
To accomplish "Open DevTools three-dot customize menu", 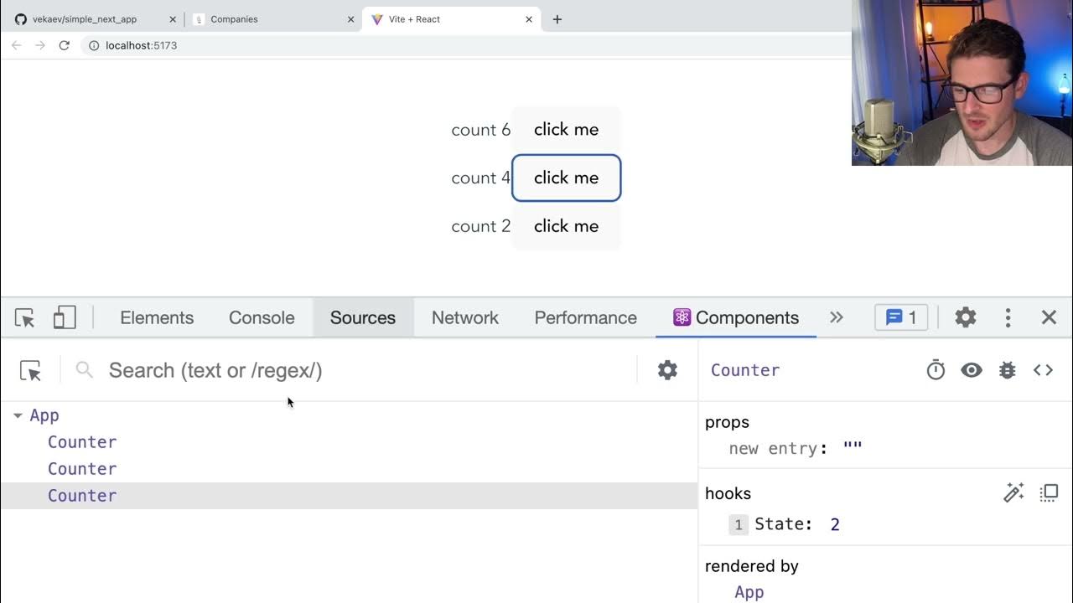I will pos(1008,317).
